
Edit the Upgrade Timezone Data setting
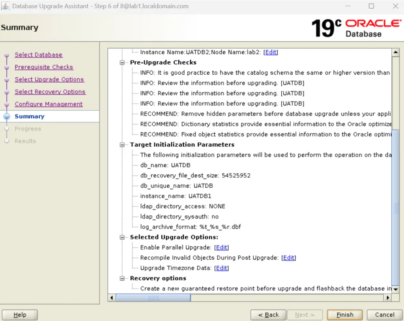221,268
